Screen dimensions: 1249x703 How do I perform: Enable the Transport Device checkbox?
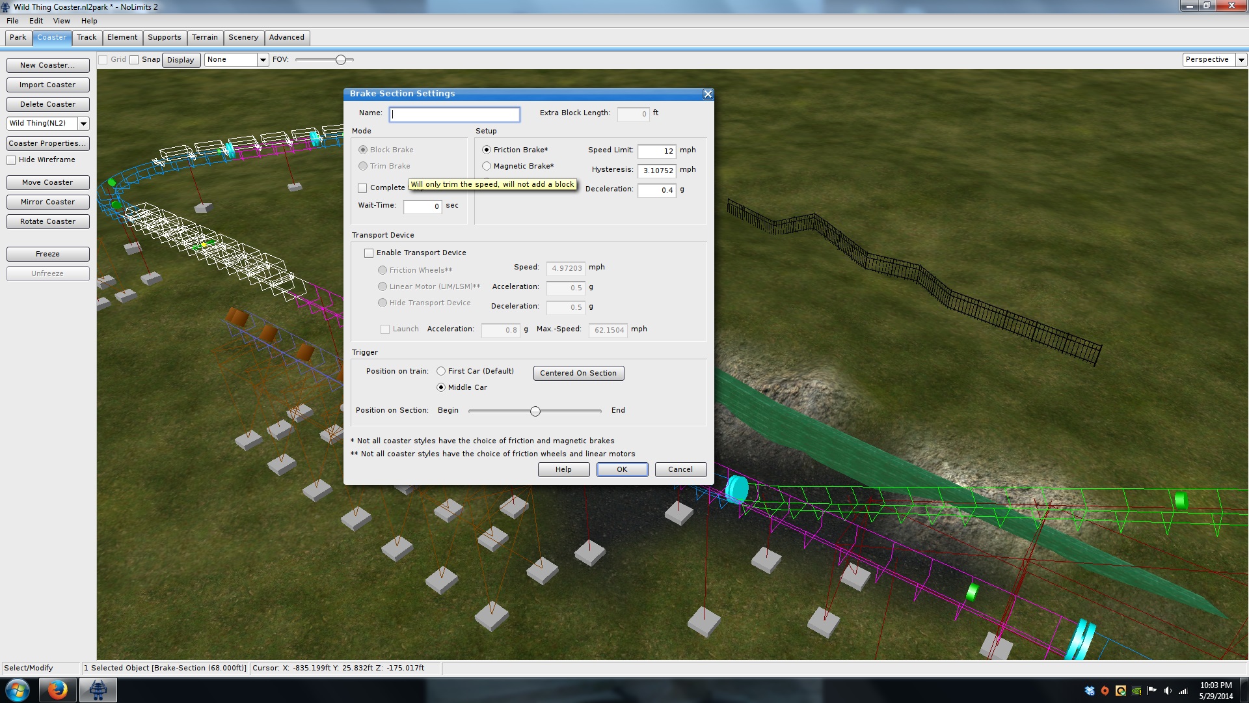coord(369,253)
